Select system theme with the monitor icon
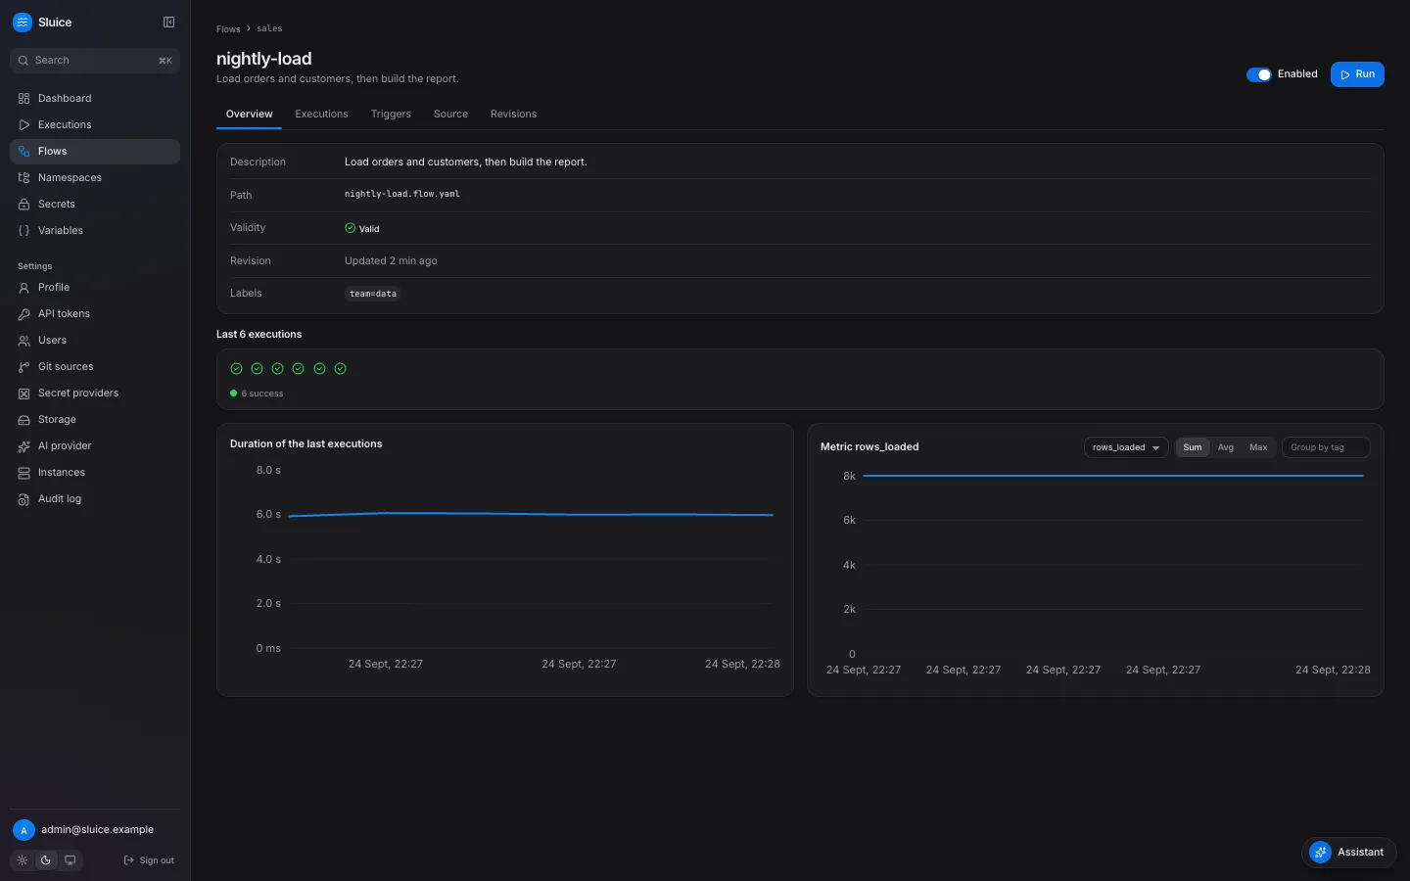 70,860
